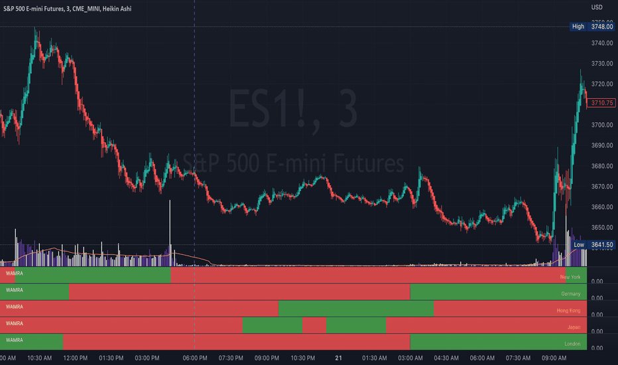Click the 06:00 PM time axis label

click(x=195, y=358)
